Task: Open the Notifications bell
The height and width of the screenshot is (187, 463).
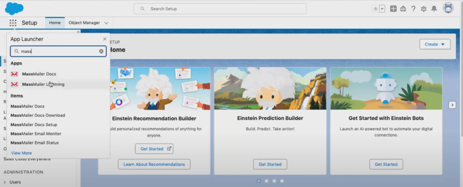Action: pos(434,9)
